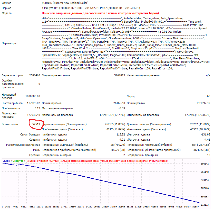Click the 'Общий убыток' label

136,103
